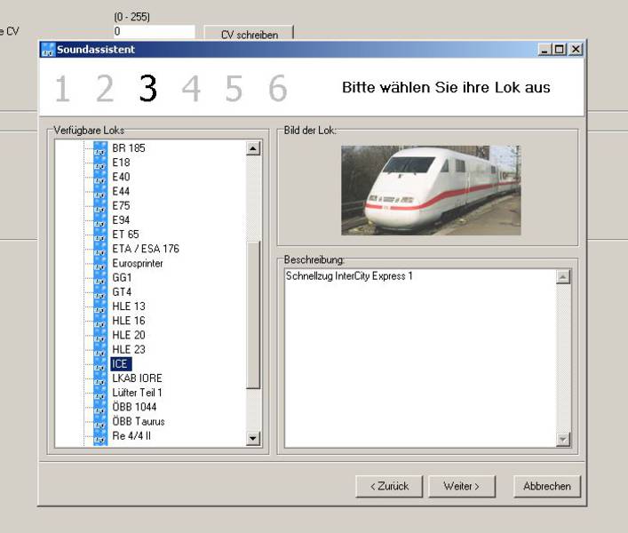
Task: Click the loco list scrollbar thumb
Action: tap(253, 314)
